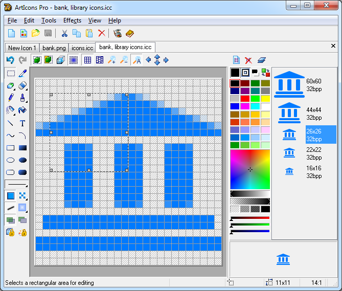Select the 60x60 32bpp image format
Viewport: 342px width, 291px height.
(305, 85)
